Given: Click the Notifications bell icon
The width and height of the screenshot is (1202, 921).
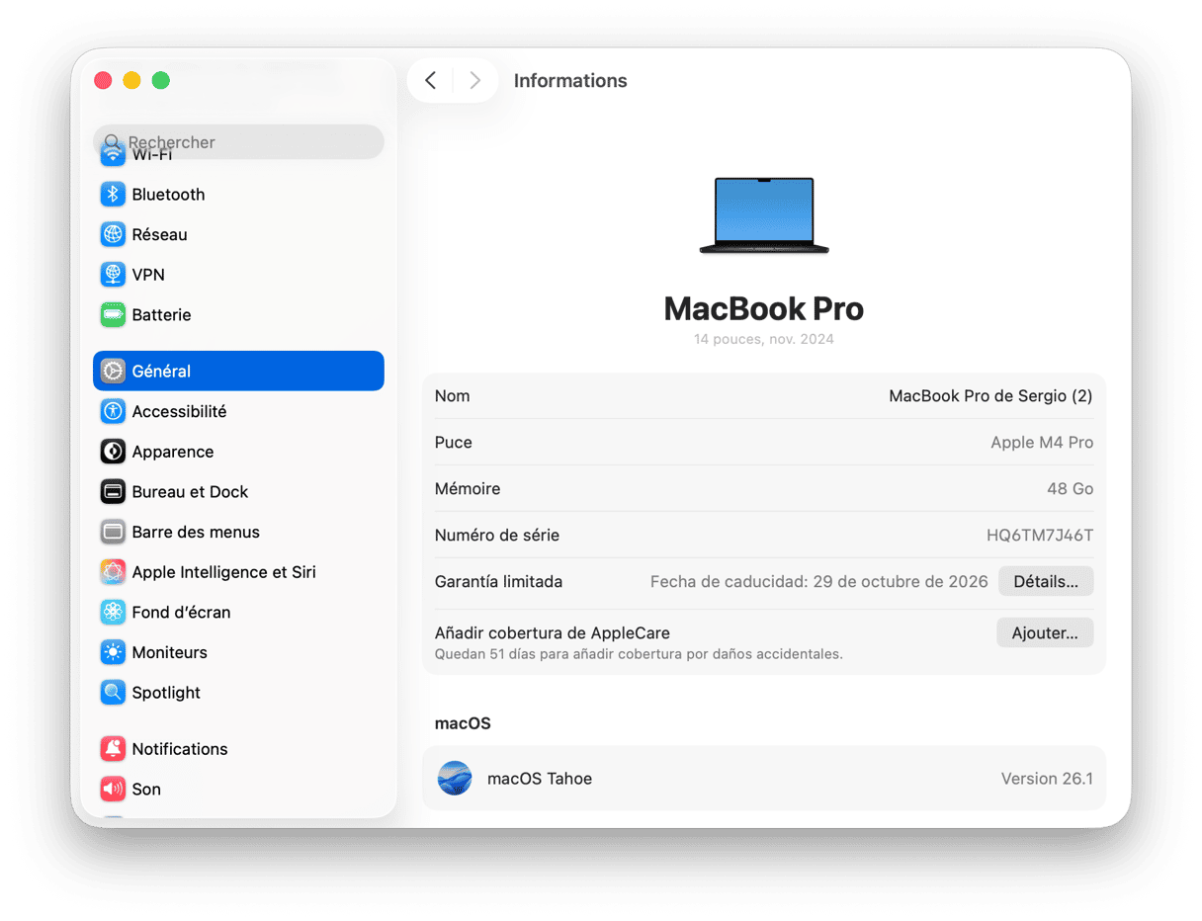Looking at the screenshot, I should pyautogui.click(x=113, y=749).
